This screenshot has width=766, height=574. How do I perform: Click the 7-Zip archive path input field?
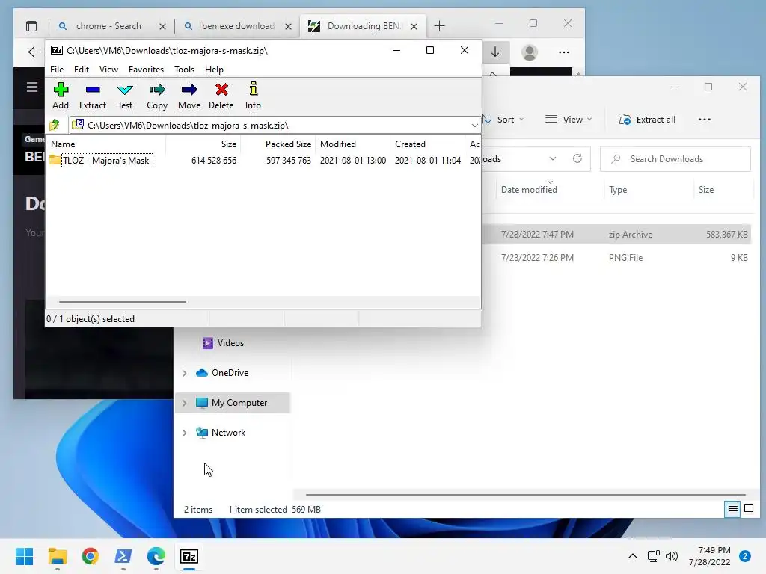(269, 126)
